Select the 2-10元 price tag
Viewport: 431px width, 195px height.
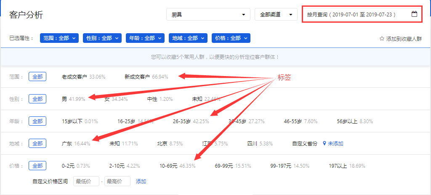coord(125,166)
